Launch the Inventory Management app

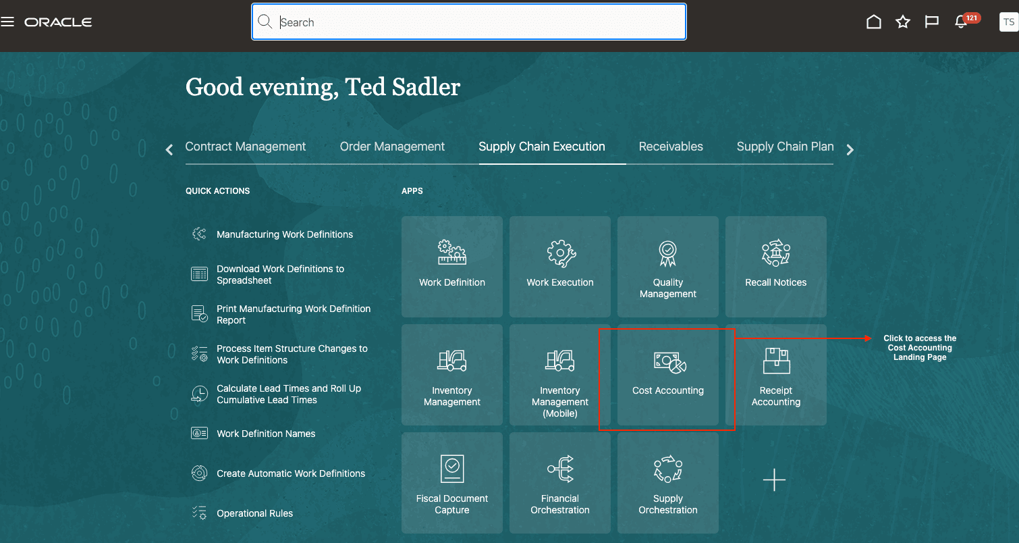pos(452,375)
